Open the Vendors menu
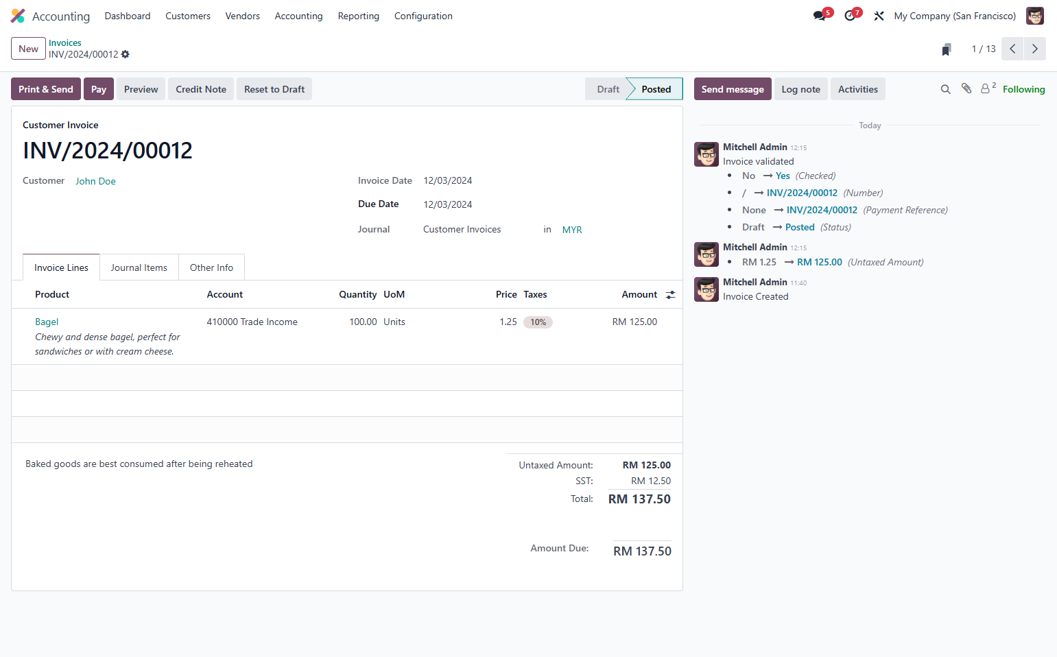This screenshot has width=1057, height=657. tap(243, 16)
